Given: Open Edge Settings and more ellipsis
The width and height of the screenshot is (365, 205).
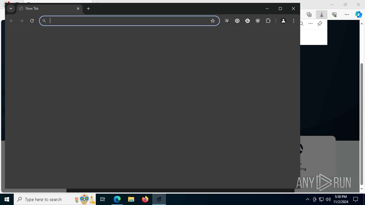Looking at the screenshot, I should tap(347, 15).
